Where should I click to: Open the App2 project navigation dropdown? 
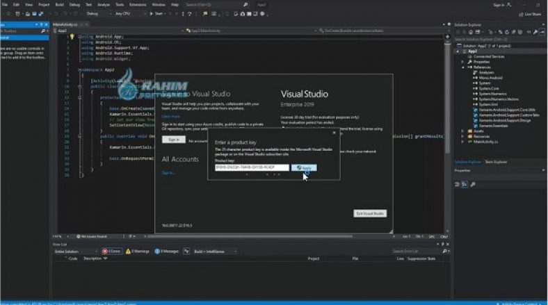point(119,31)
